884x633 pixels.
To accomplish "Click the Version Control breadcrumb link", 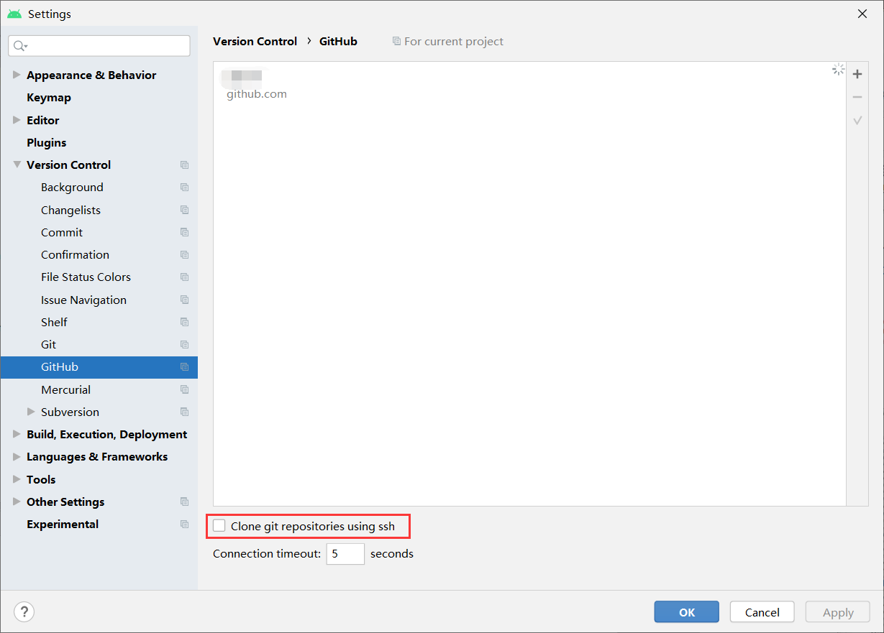I will coord(255,41).
